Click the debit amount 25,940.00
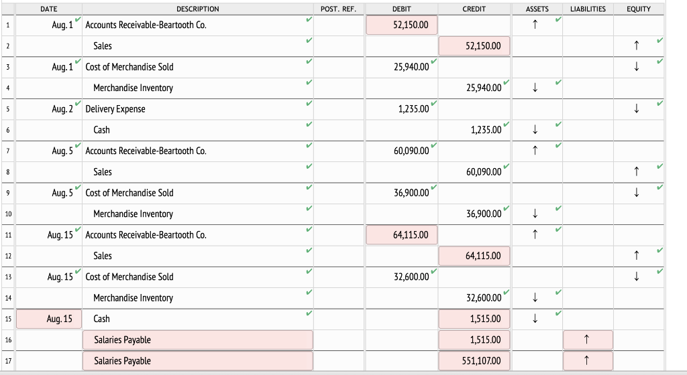Image resolution: width=687 pixels, height=375 pixels. click(411, 67)
